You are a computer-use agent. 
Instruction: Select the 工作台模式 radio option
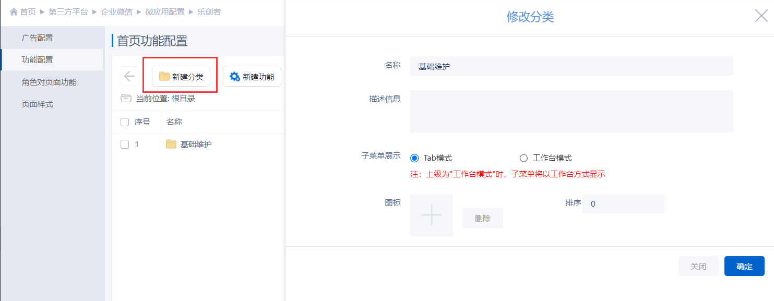(524, 158)
